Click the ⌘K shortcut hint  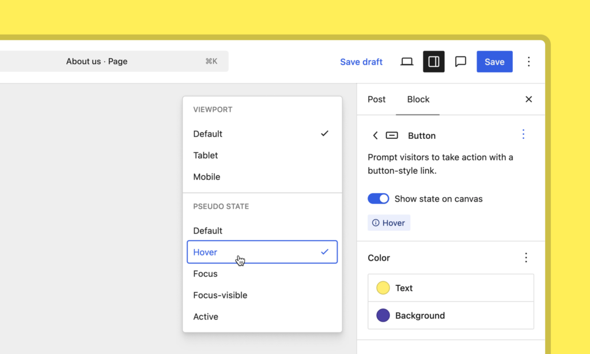tap(211, 61)
